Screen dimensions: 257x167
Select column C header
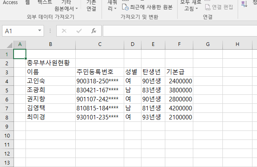(x=100, y=44)
